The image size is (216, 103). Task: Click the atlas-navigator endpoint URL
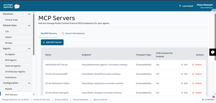pyautogui.click(x=102, y=93)
